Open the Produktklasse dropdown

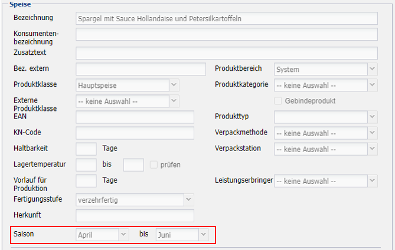click(x=127, y=85)
